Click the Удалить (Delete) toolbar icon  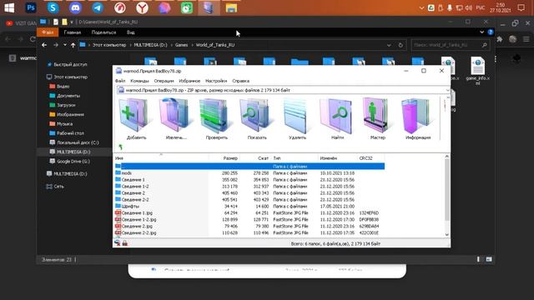pos(297,118)
